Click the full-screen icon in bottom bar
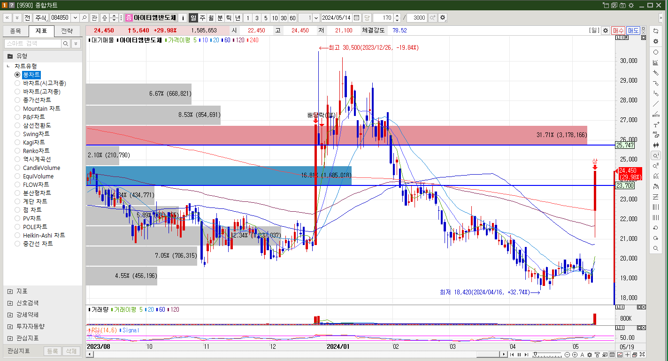The width and height of the screenshot is (668, 361). click(642, 354)
